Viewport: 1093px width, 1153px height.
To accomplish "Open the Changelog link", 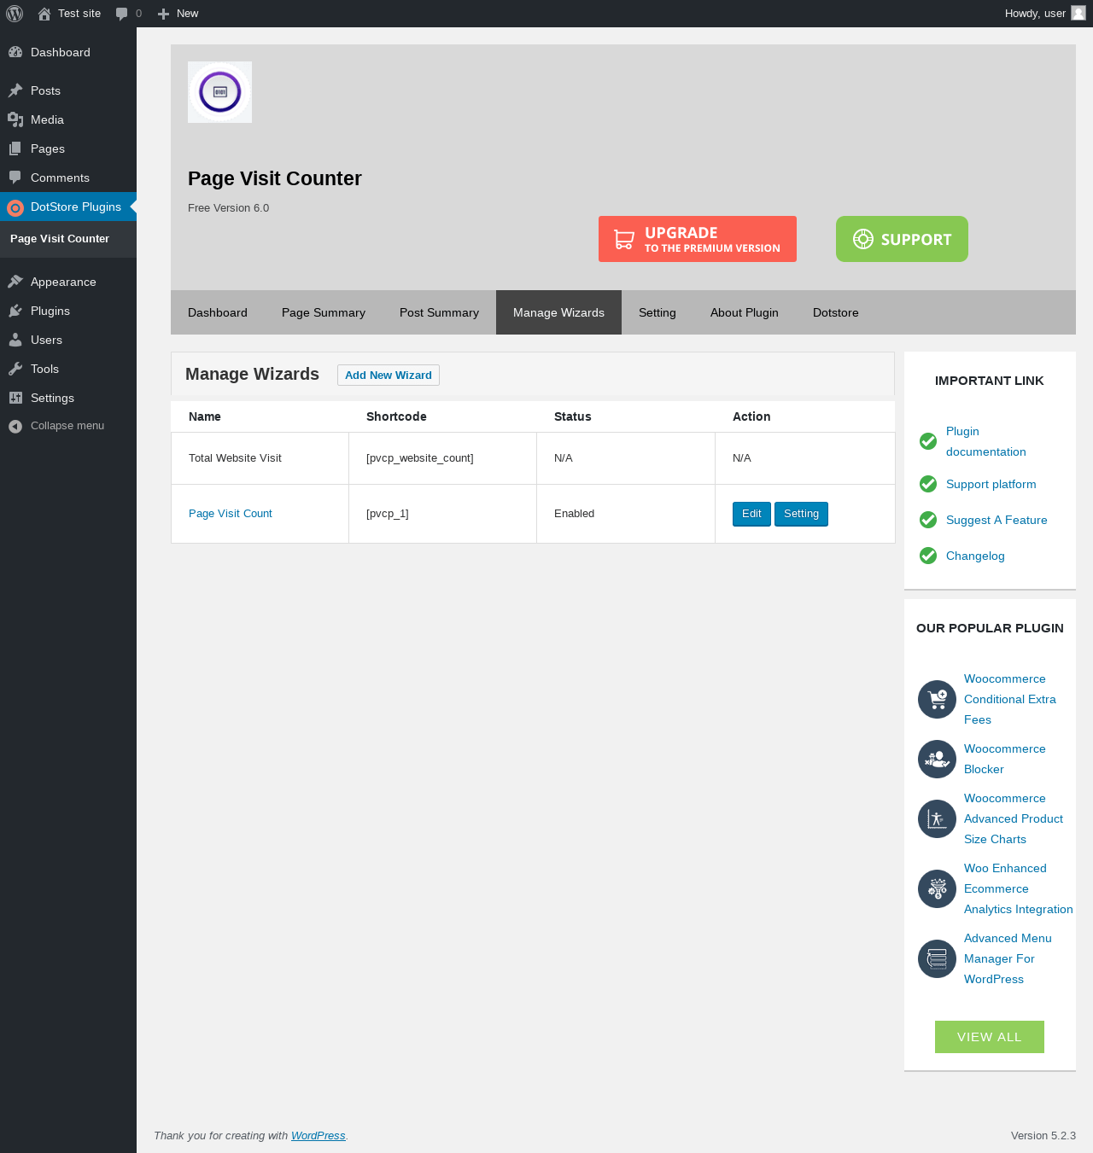I will (x=975, y=556).
